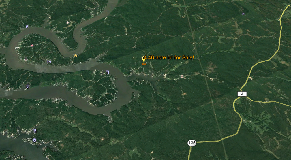This screenshot has width=291, height=160.
Task: Click the route 135 highway shield
Action: [x=192, y=143]
